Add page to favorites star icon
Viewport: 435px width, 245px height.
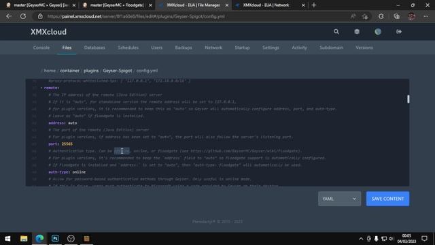pyautogui.click(x=365, y=16)
